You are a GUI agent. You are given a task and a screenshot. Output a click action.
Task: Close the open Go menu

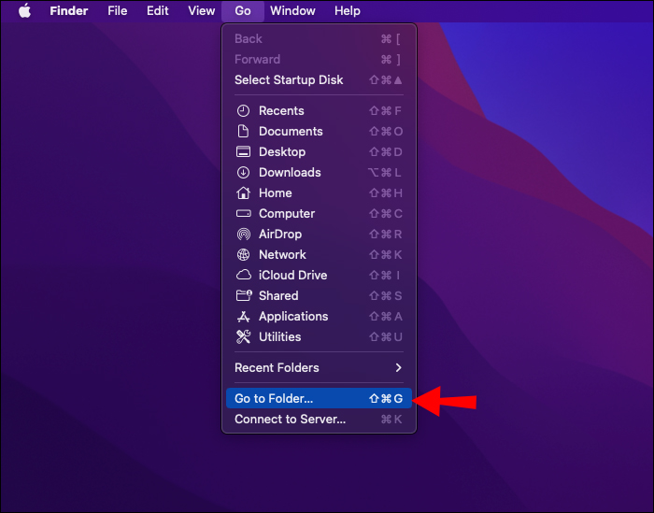pyautogui.click(x=243, y=11)
